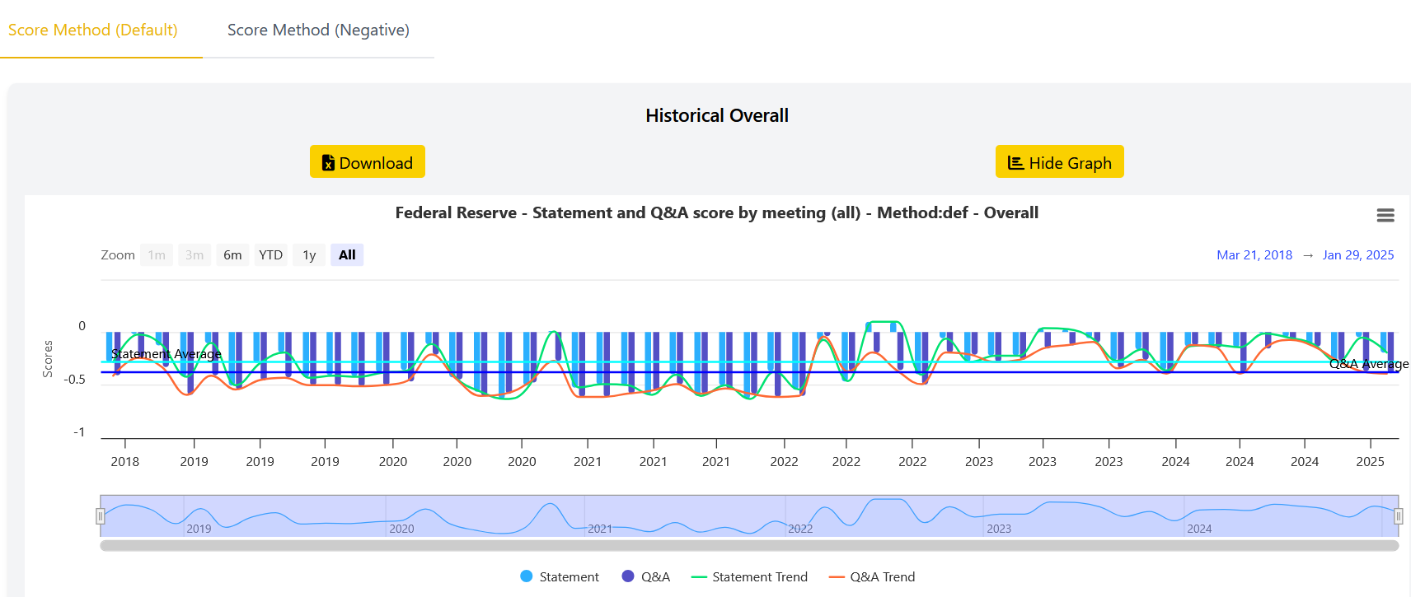
Task: Click the chart icon on Hide Graph button
Action: click(x=1015, y=163)
